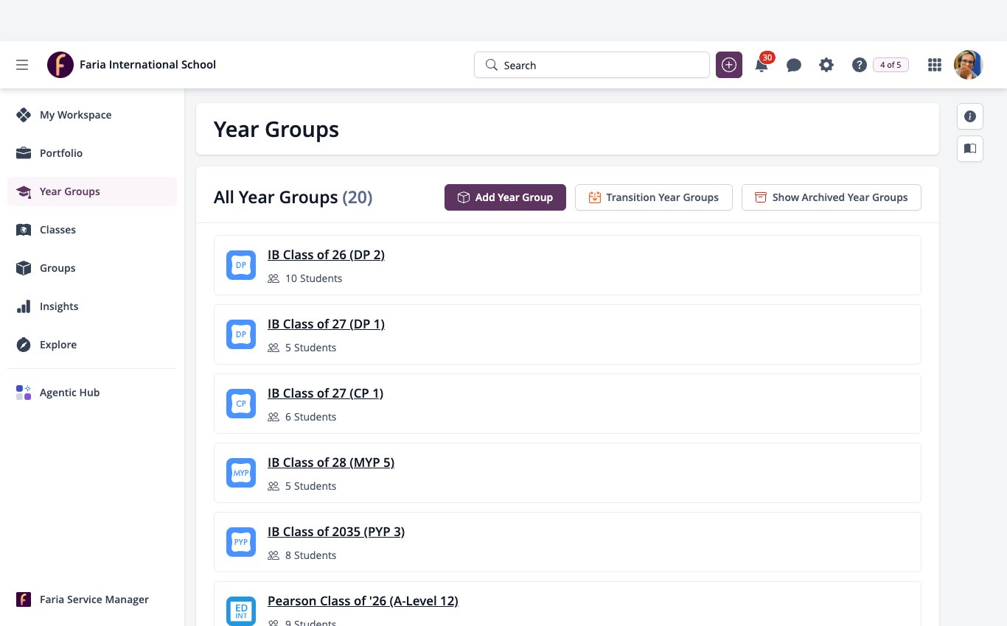This screenshot has width=1007, height=626.
Task: Open the help question mark icon
Action: pos(859,65)
